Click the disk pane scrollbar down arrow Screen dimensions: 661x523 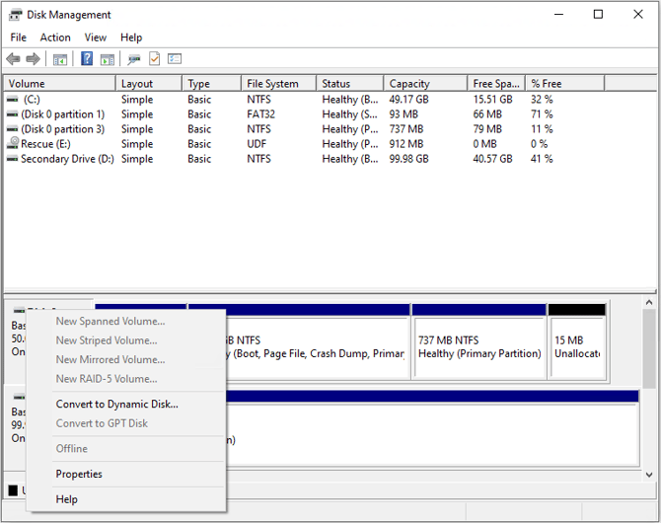tap(649, 475)
